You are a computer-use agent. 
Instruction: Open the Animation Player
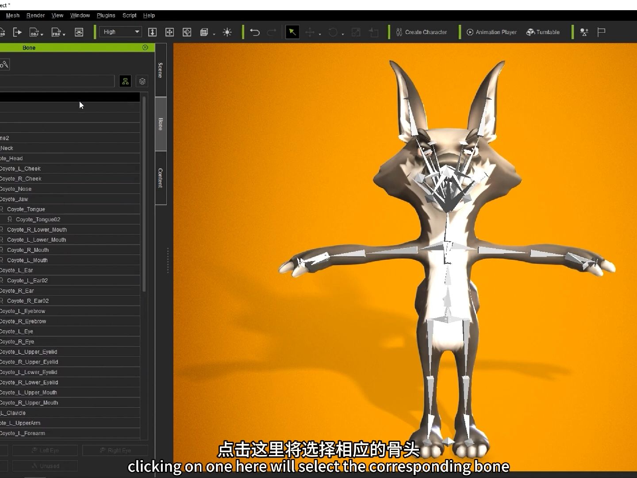tap(491, 32)
